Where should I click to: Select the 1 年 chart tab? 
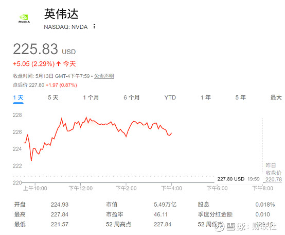[x=206, y=97]
